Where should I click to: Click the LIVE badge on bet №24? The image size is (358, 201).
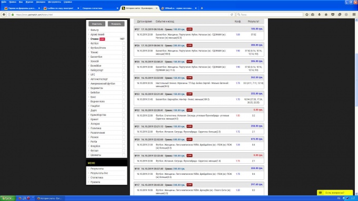[x=190, y=78]
